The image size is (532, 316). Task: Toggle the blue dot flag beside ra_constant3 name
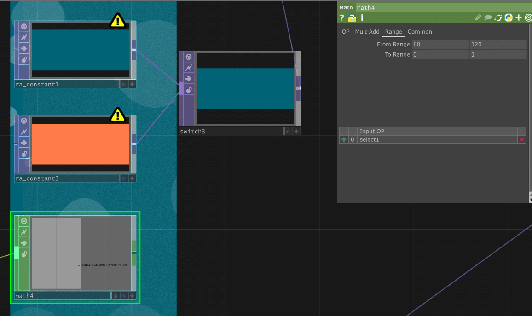[124, 178]
